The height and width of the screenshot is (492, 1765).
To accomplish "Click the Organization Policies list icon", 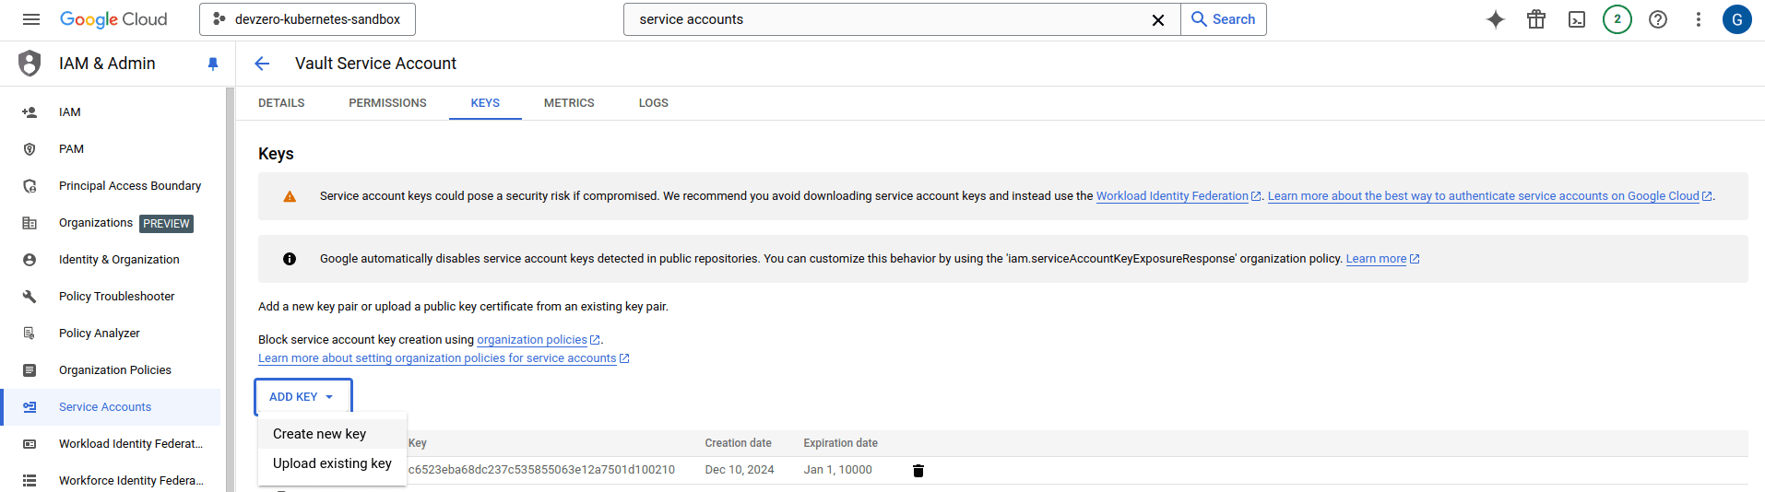I will [x=30, y=370].
